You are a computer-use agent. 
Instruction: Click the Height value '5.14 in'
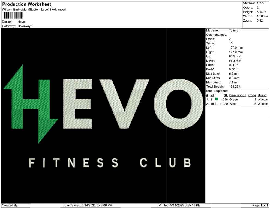pos(261,12)
